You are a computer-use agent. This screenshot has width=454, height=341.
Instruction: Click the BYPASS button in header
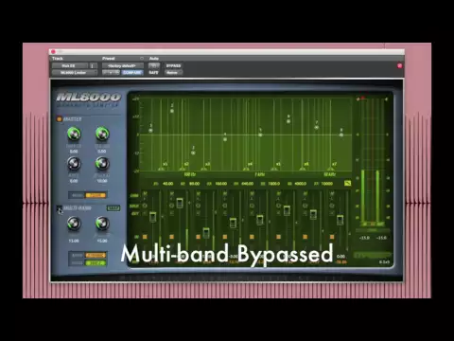173,65
